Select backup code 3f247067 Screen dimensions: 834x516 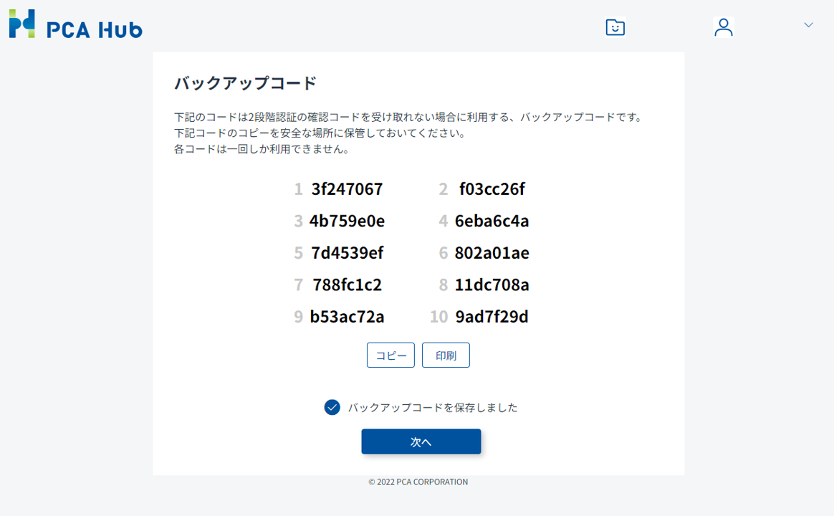(x=347, y=189)
